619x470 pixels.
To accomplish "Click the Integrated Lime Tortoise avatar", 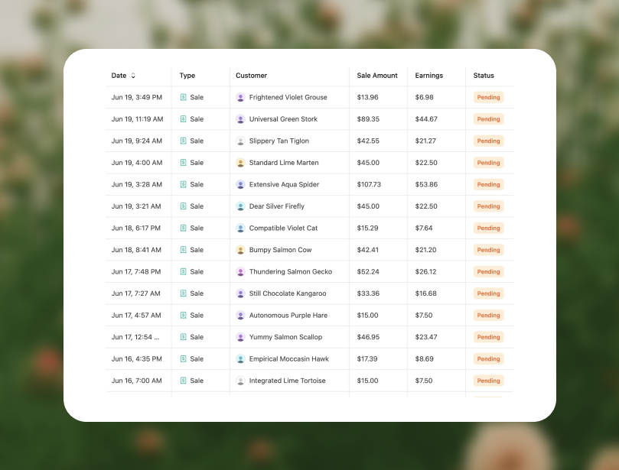I will (240, 381).
